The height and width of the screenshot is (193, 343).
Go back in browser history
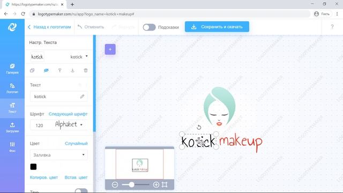click(6, 14)
